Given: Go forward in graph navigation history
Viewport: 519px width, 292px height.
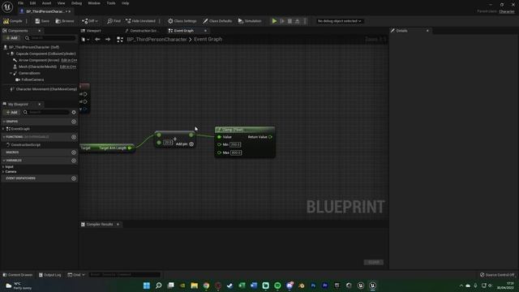Looking at the screenshot, I should coord(108,39).
